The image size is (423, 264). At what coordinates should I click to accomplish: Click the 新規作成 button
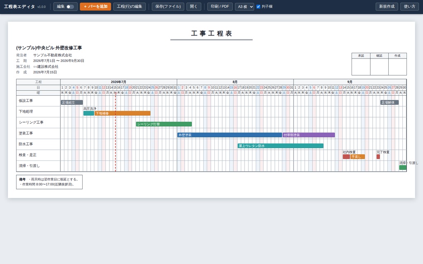(387, 7)
